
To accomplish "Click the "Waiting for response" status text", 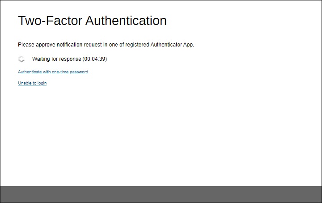I will [57, 59].
